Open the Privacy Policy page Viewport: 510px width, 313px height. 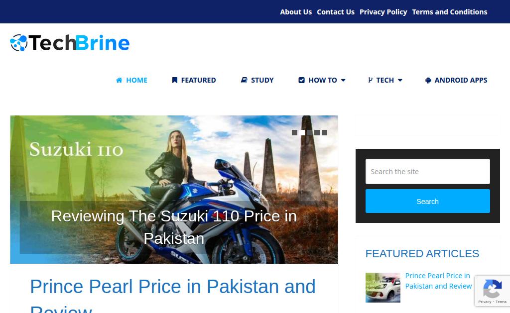[x=383, y=12]
